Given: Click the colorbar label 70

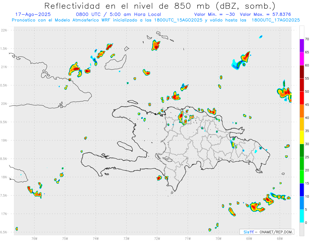Looking at the screenshot, I should click(307, 39).
